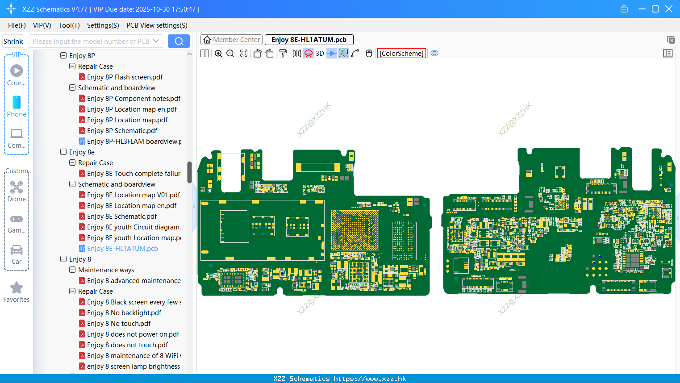Toggle the red lamp highlight tool
The height and width of the screenshot is (383, 680).
coord(309,53)
